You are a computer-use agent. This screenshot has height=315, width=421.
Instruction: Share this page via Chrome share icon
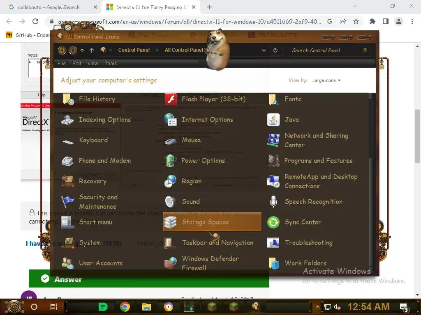(x=343, y=21)
